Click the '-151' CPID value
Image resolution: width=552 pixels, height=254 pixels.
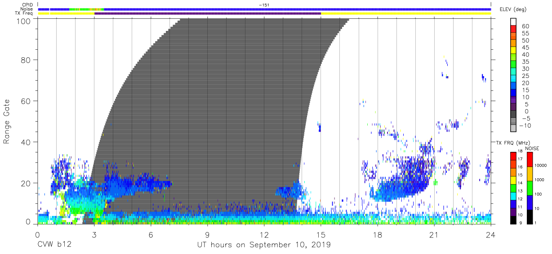coord(264,5)
